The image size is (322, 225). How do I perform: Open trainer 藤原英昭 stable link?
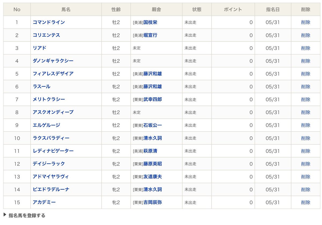pos(153,164)
